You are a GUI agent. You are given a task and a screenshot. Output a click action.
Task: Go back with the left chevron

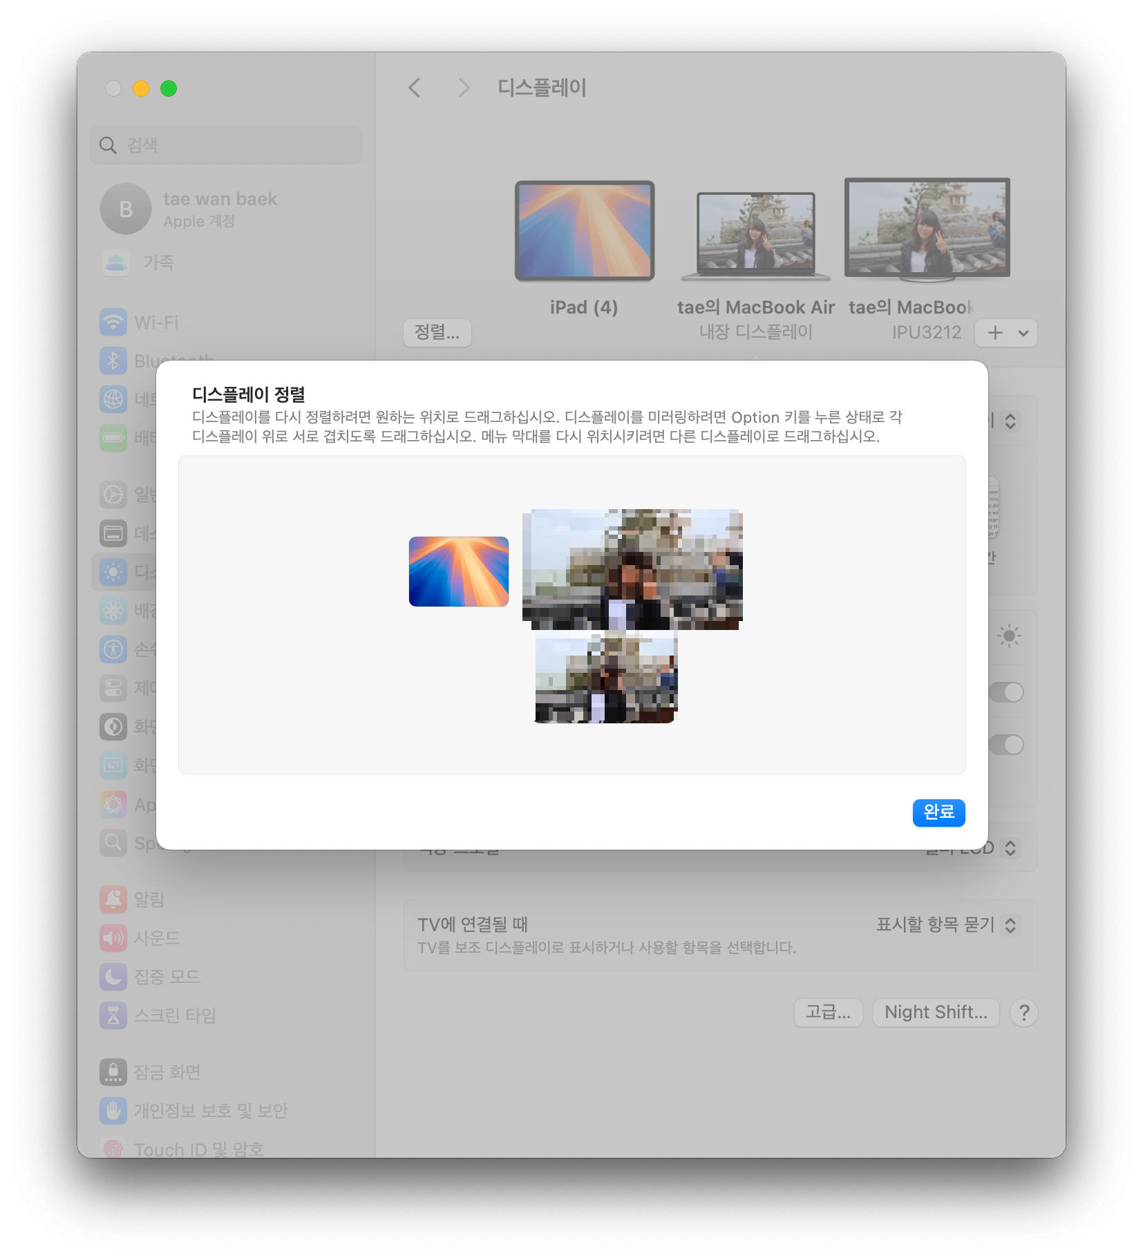coord(414,88)
